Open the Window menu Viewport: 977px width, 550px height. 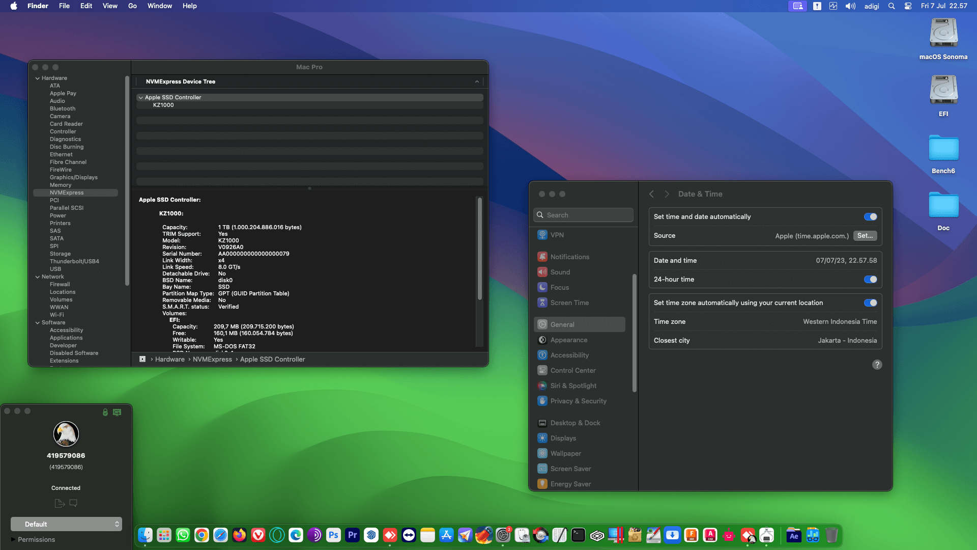(x=160, y=6)
